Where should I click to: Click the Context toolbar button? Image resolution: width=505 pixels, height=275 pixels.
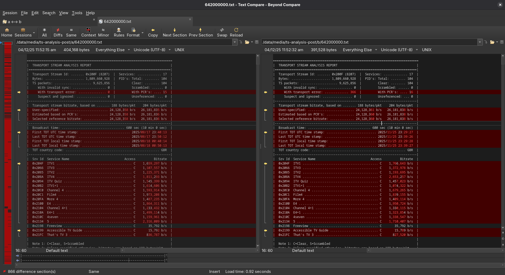click(88, 32)
